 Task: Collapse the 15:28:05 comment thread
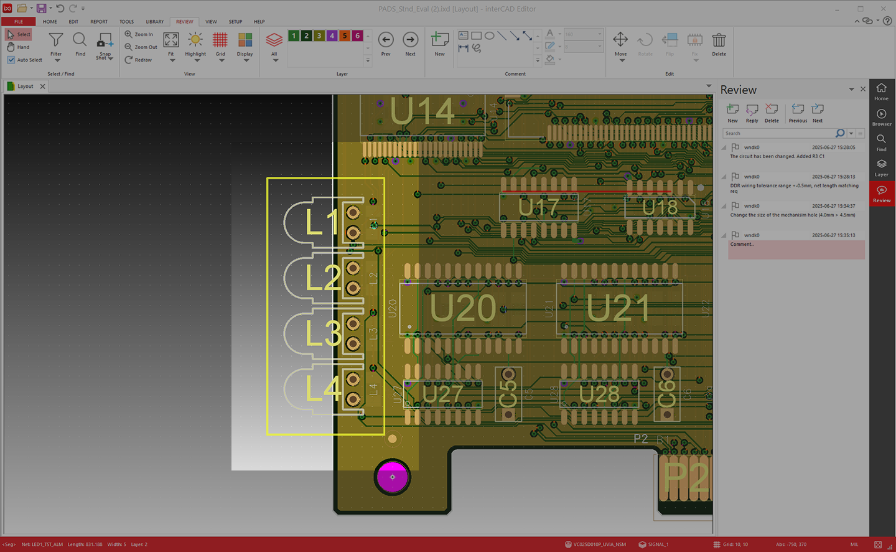[724, 147]
